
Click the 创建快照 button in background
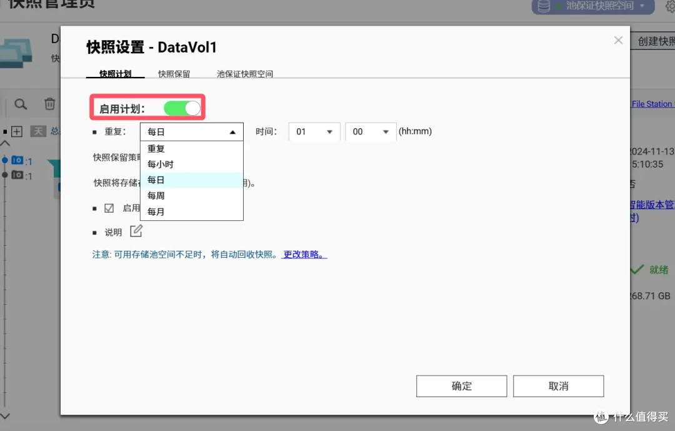click(652, 41)
